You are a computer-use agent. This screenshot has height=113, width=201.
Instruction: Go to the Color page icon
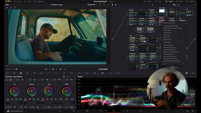tap(114, 111)
